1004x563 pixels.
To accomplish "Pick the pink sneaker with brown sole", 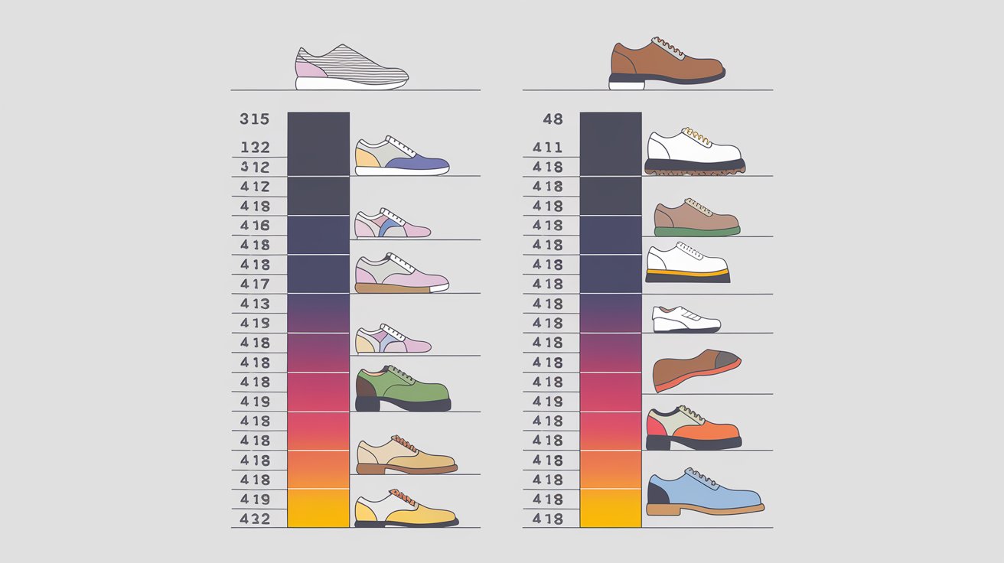I will pyautogui.click(x=402, y=274).
